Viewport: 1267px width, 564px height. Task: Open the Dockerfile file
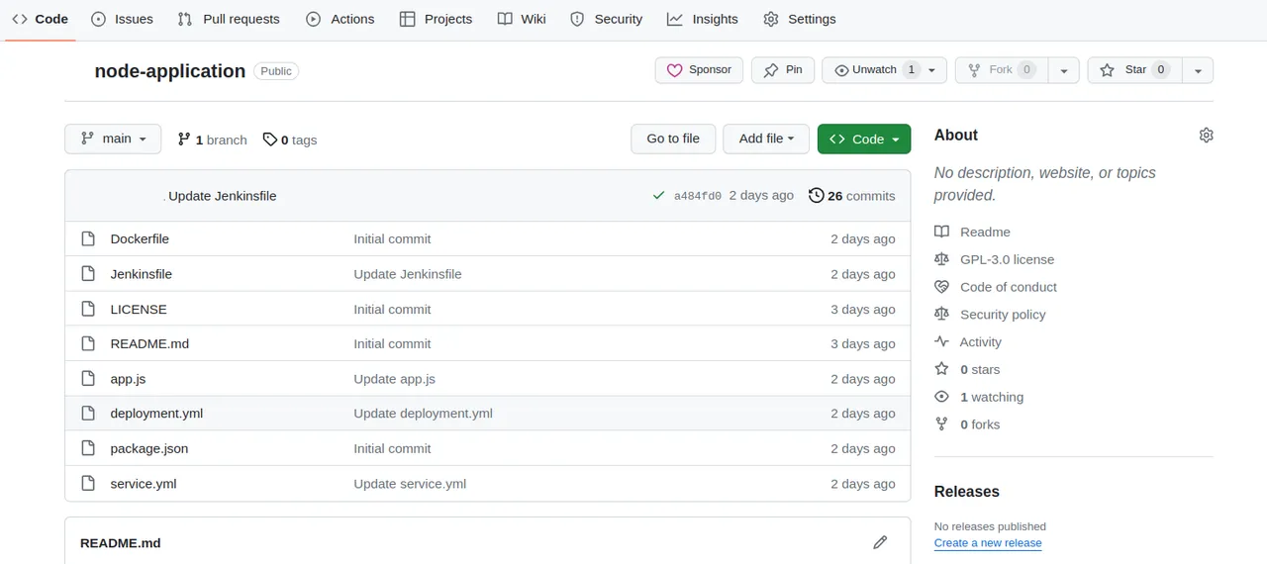click(x=140, y=238)
